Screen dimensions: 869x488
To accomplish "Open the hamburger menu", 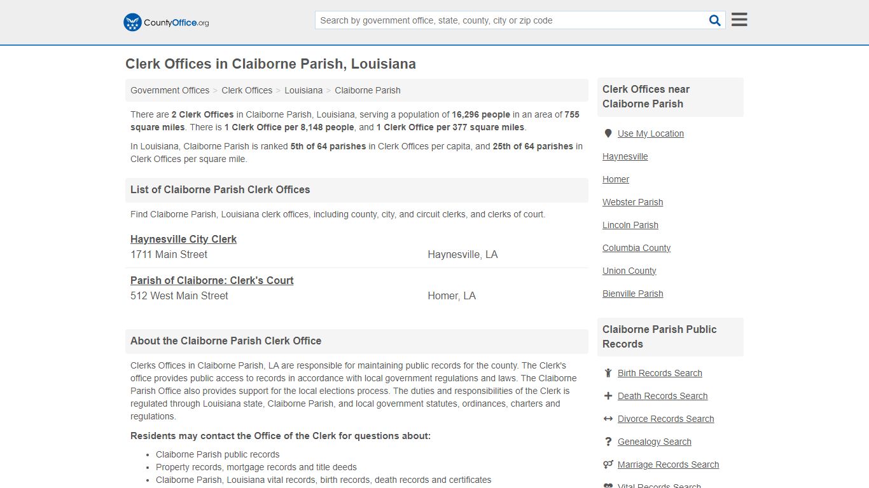I will click(x=739, y=20).
